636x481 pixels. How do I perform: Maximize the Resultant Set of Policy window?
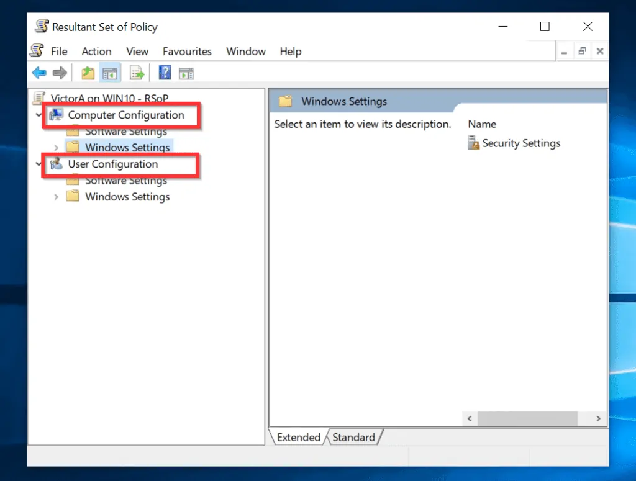coord(545,26)
